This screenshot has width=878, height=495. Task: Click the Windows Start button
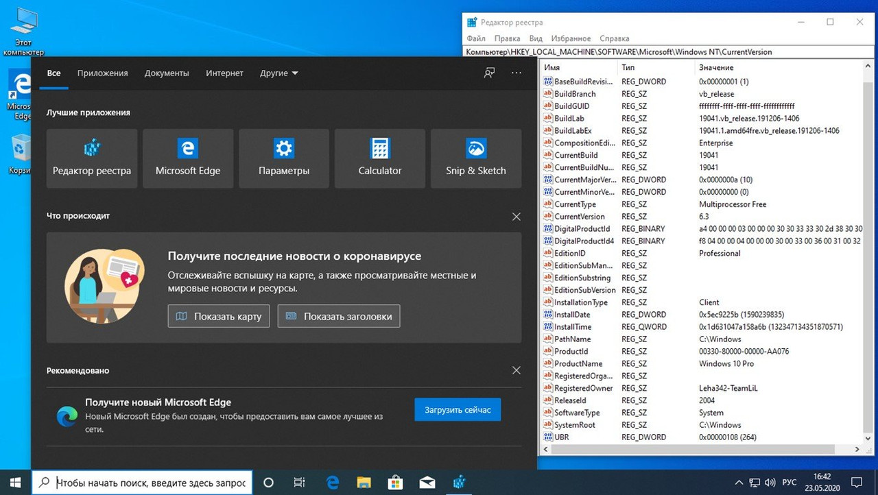coord(15,482)
